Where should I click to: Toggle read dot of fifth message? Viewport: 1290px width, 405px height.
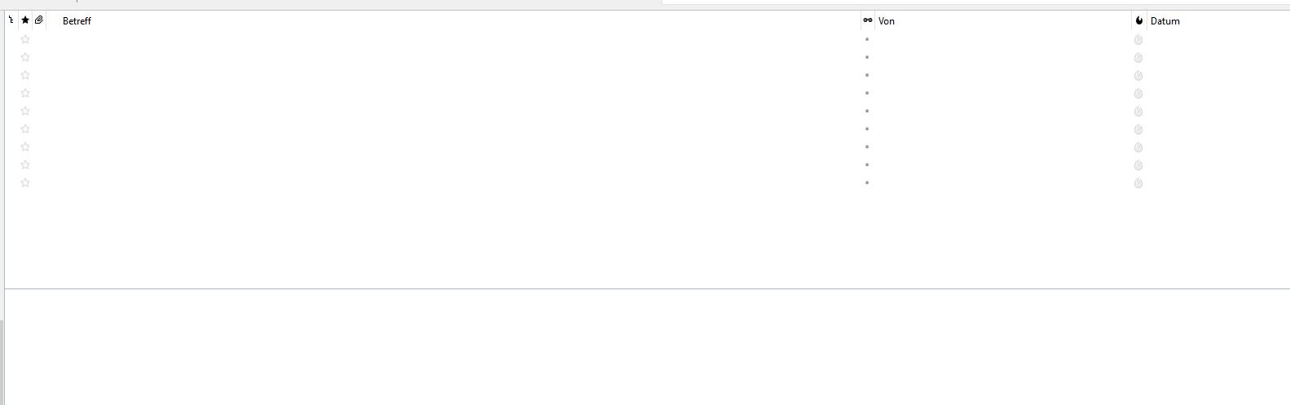click(x=867, y=111)
